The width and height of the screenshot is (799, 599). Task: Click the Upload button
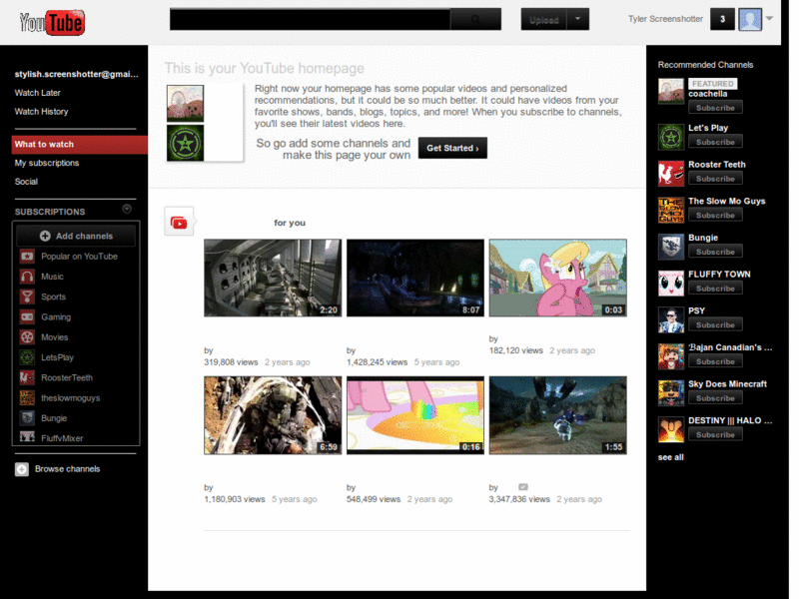[543, 19]
